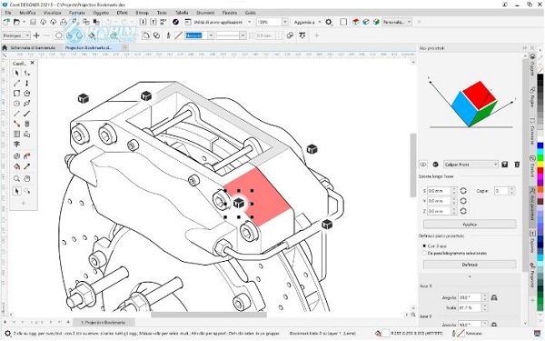The width and height of the screenshot is (545, 341).
Task: Open the Caliper Front preset dropdown
Action: tap(471, 165)
